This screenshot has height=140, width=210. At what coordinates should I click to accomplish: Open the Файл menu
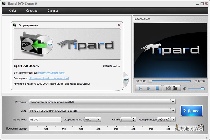click(x=13, y=11)
